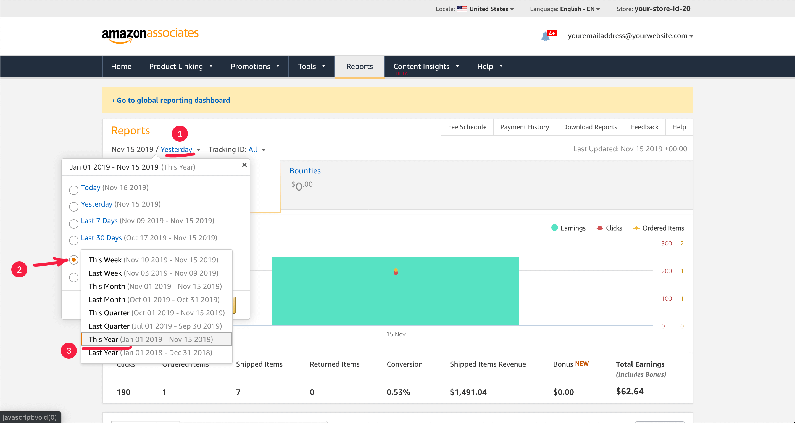Select the Today radio button
Viewport: 795px width, 423px height.
coord(73,190)
